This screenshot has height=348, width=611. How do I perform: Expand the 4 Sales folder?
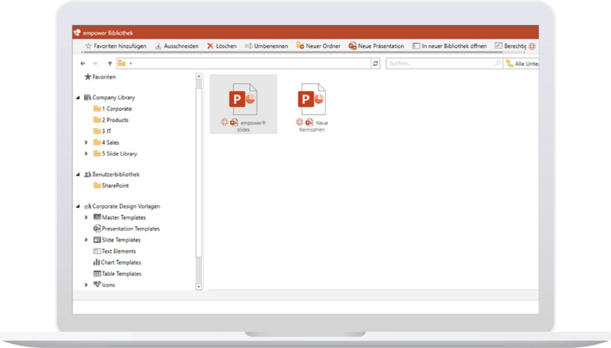86,143
